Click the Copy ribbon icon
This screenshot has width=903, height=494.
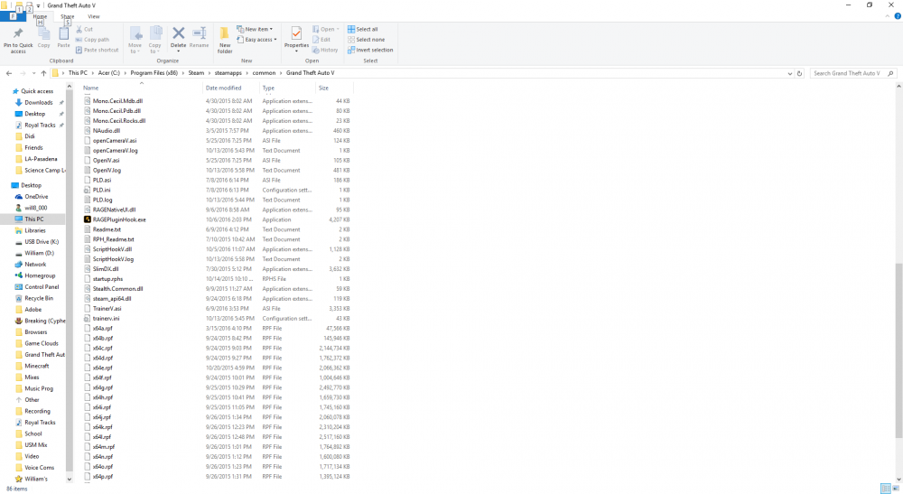tap(43, 34)
